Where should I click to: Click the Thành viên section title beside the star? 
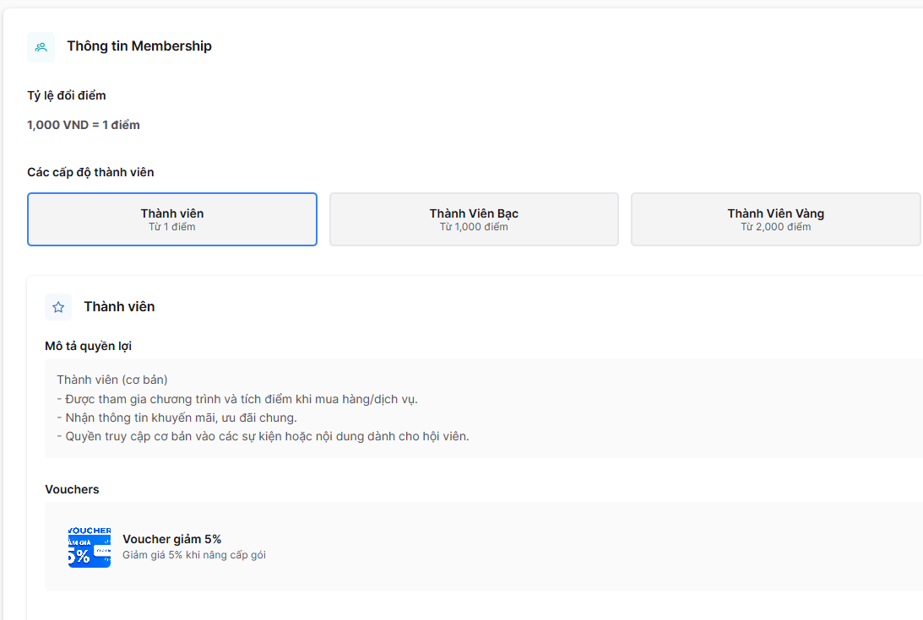click(x=120, y=306)
